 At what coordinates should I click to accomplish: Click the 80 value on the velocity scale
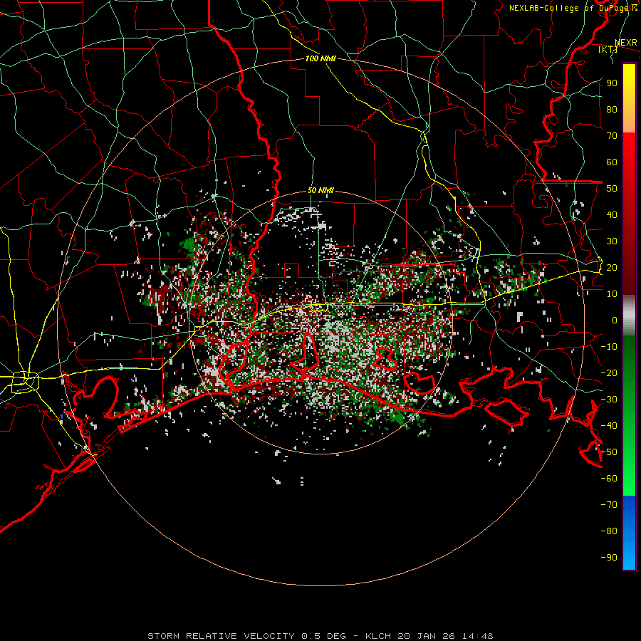pyautogui.click(x=612, y=110)
